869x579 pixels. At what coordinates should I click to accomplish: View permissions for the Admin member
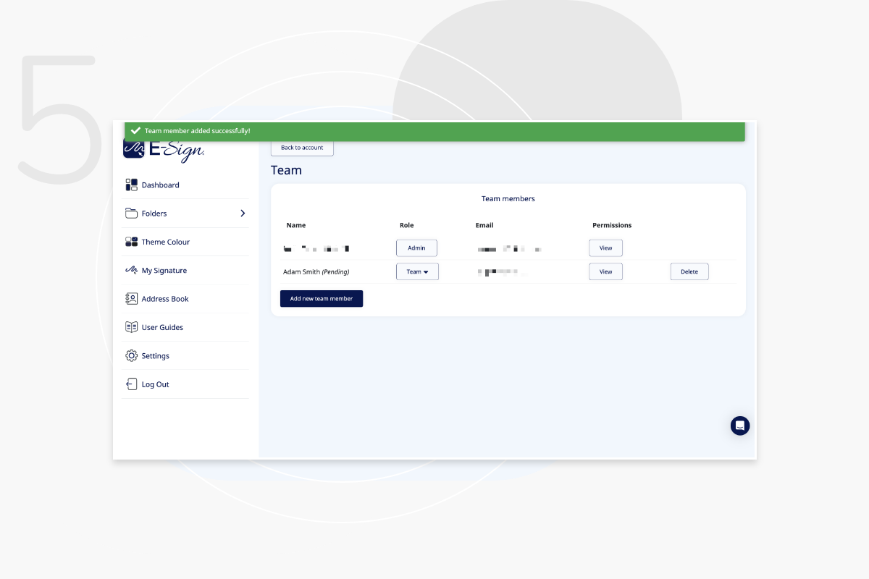605,248
